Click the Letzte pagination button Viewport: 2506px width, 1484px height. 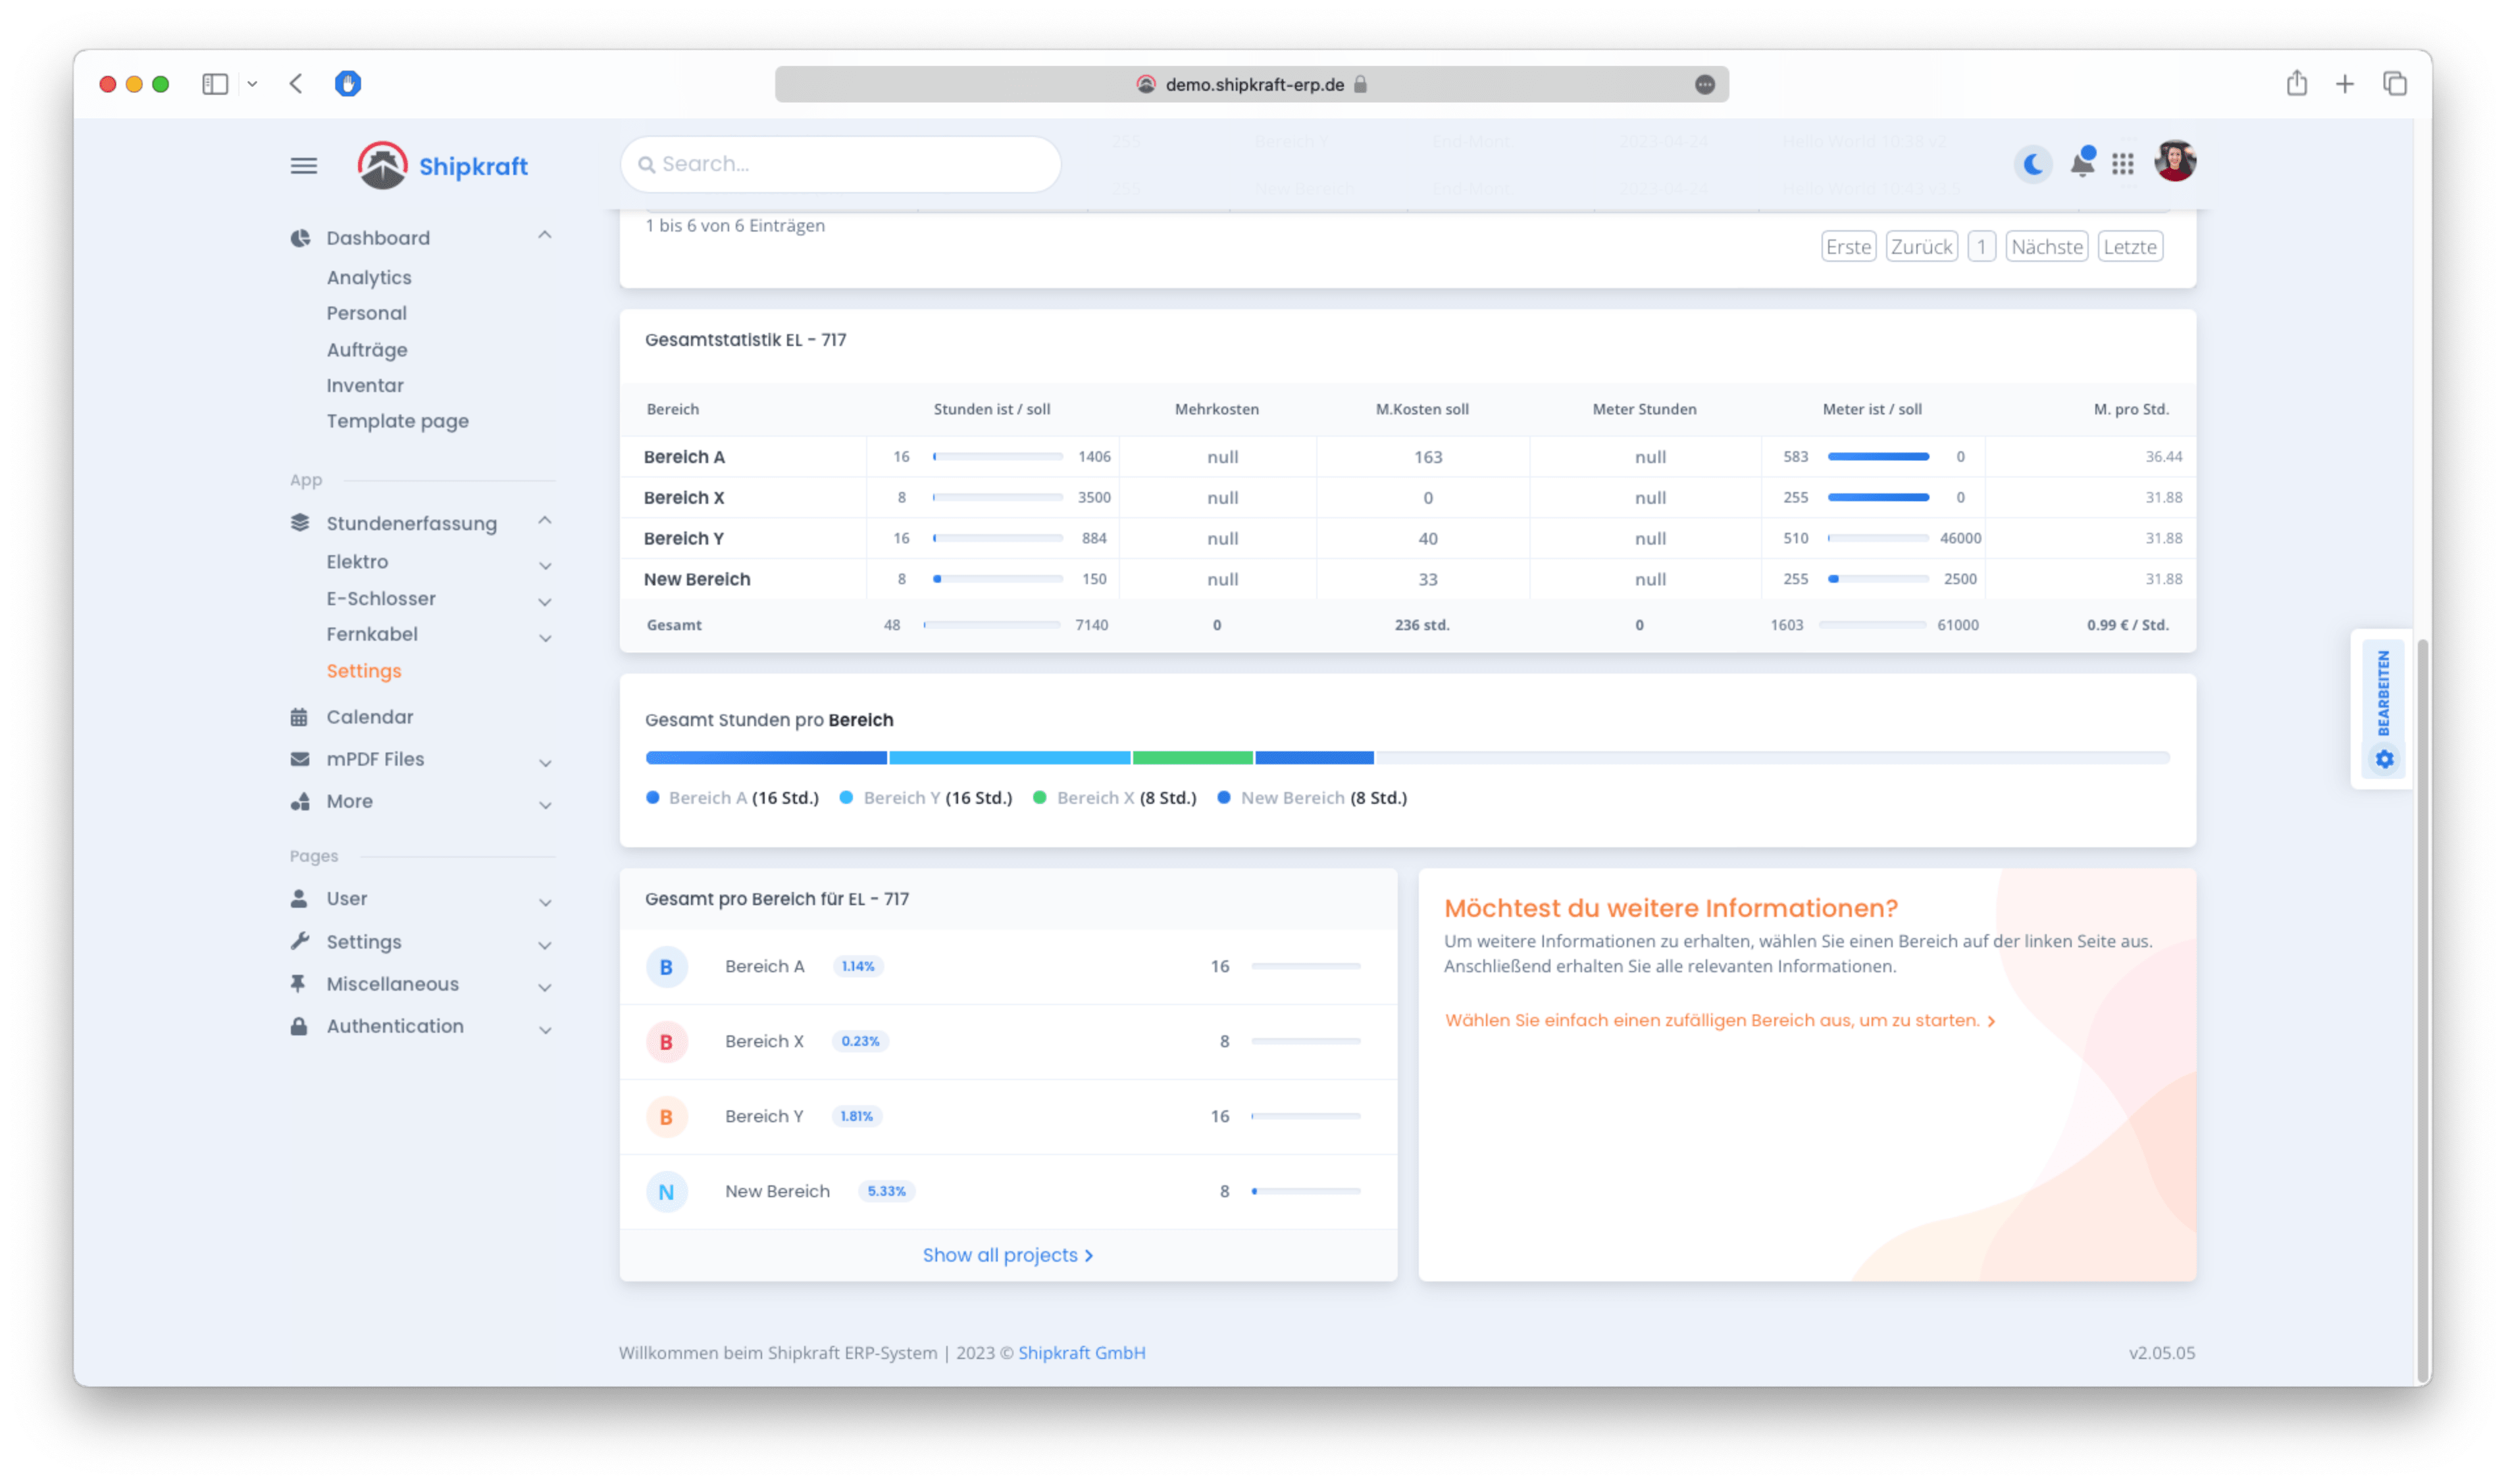point(2131,246)
